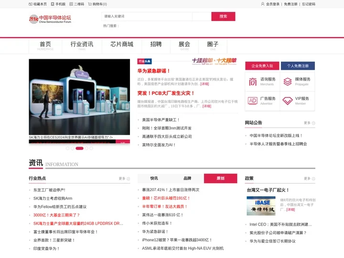This screenshot has width=344, height=258.
Task: Go to 首页 homepage menu
Action: [45, 46]
